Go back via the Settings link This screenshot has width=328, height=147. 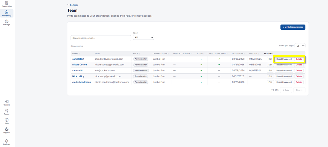click(73, 5)
